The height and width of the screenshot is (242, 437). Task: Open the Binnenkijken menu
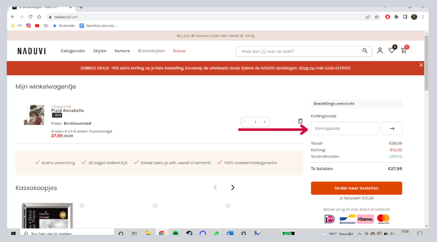click(x=151, y=51)
